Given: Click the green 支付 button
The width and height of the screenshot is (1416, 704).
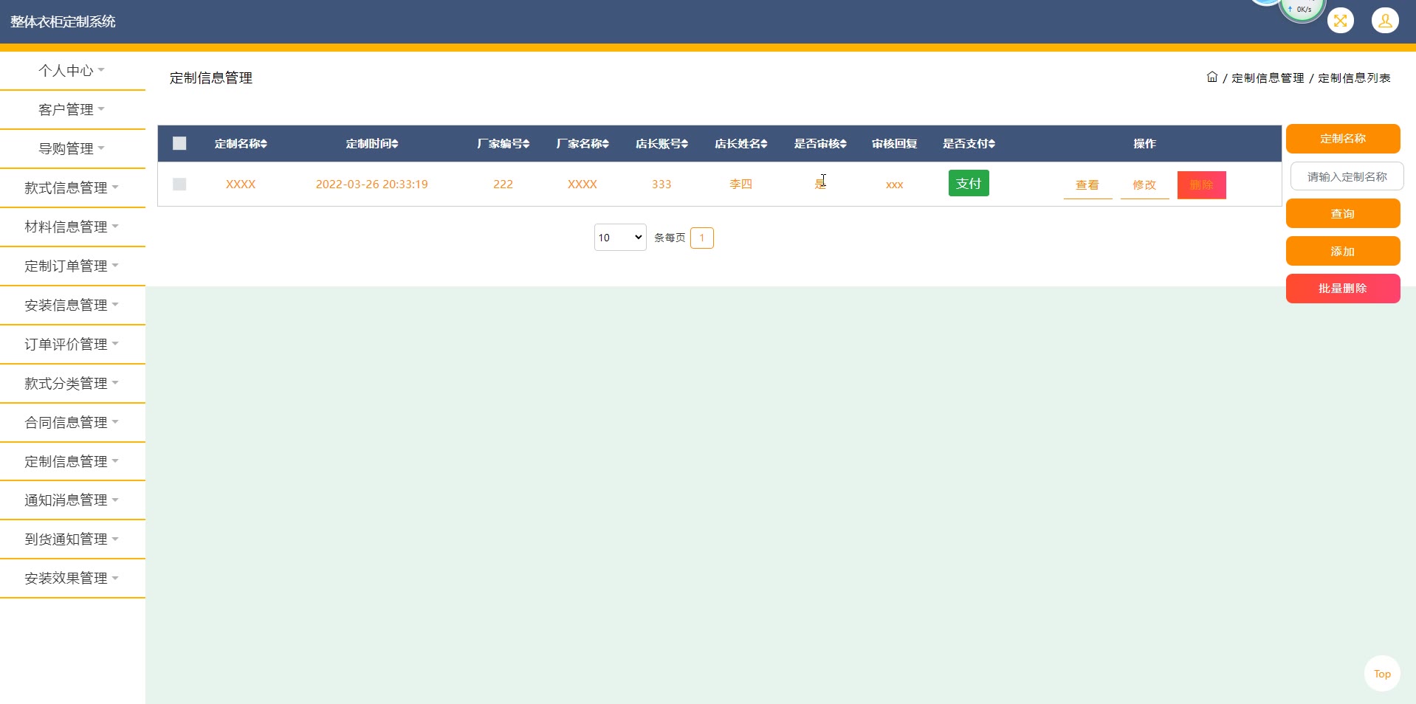Looking at the screenshot, I should pyautogui.click(x=969, y=183).
